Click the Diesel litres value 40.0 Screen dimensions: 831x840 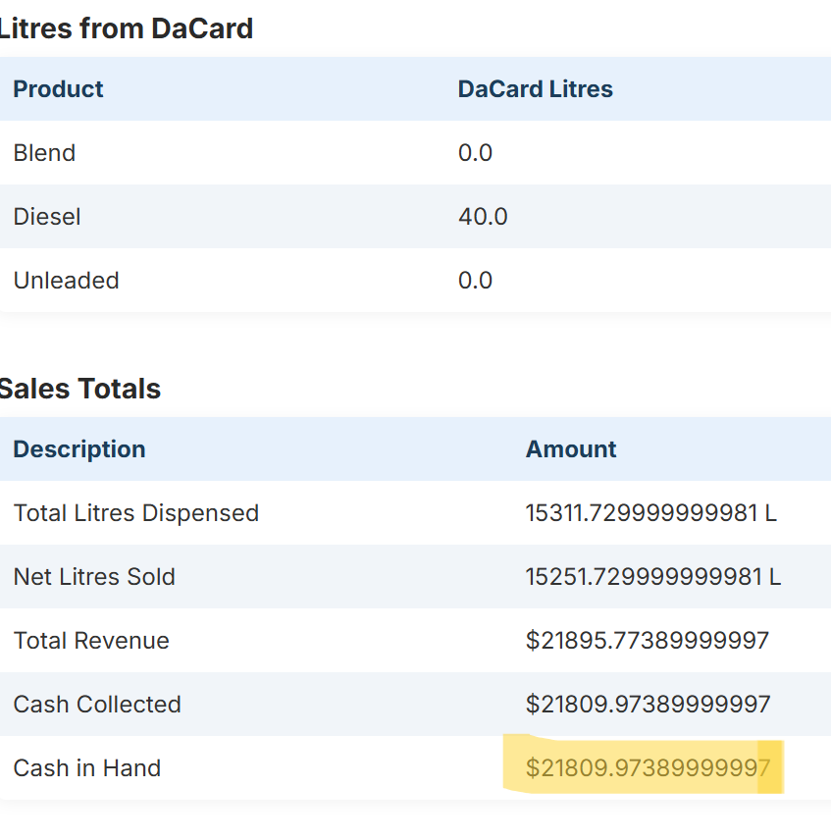pos(483,217)
